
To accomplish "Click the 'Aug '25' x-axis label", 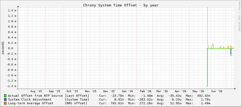I will pos(36,91).
